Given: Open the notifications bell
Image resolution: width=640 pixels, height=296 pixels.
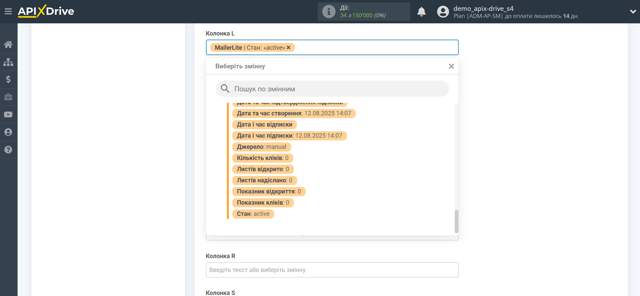Looking at the screenshot, I should [421, 12].
